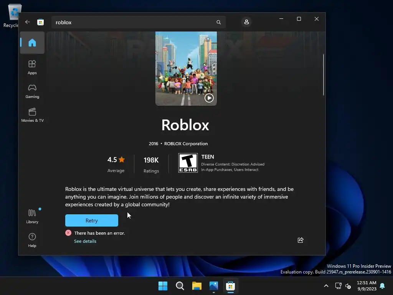Maximize the Microsoft Store window
Image resolution: width=393 pixels, height=295 pixels.
pos(299,19)
